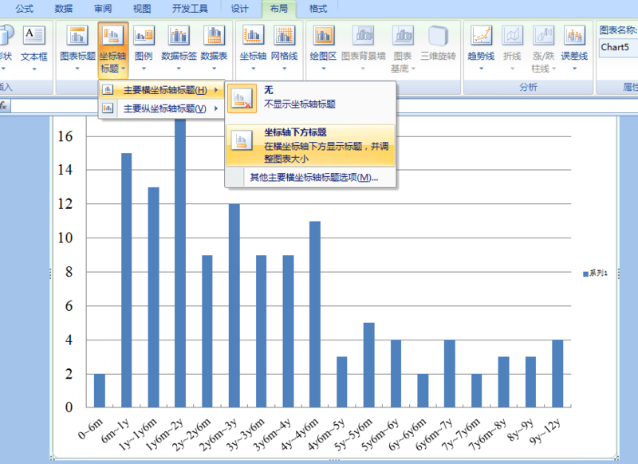Select the bar above 9y~12y

pyautogui.click(x=557, y=373)
